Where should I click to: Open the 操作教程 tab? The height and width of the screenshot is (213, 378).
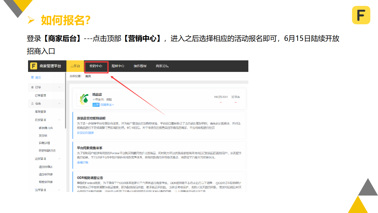coord(140,66)
